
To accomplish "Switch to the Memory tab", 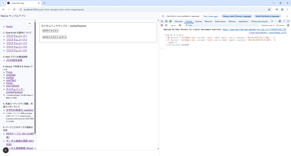I will click(x=232, y=21).
